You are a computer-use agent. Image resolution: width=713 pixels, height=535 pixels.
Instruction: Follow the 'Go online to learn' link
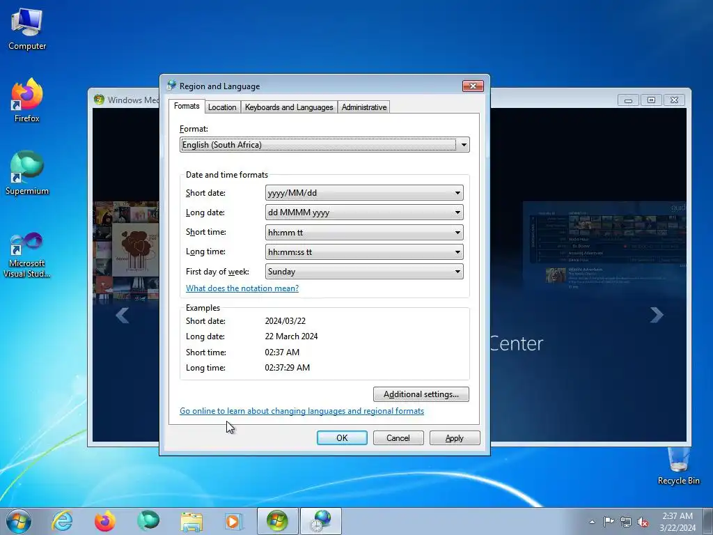click(x=302, y=411)
